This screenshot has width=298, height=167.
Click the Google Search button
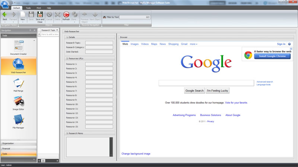194,91
